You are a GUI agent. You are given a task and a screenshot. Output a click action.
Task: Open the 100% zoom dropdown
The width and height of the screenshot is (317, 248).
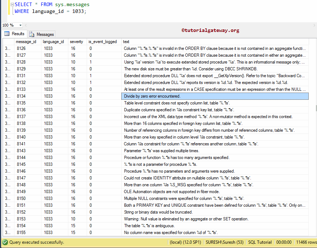click(x=19, y=25)
